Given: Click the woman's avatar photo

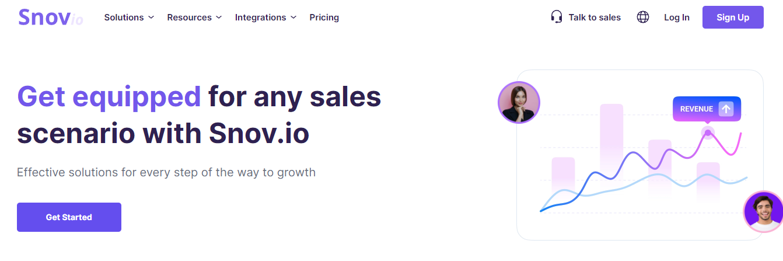Looking at the screenshot, I should point(519,102).
